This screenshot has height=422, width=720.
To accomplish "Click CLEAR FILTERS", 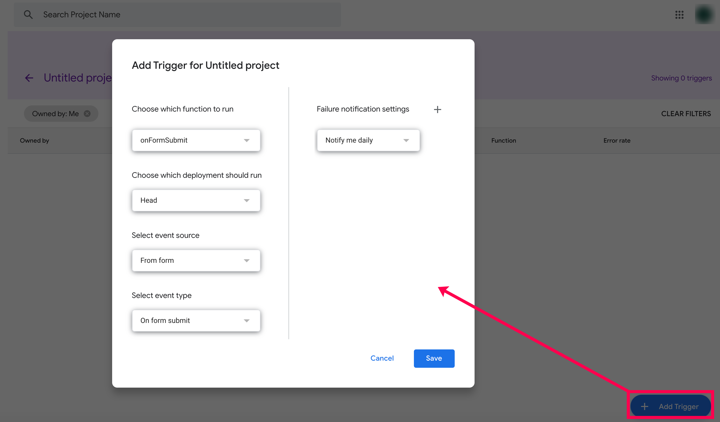I will [x=686, y=114].
